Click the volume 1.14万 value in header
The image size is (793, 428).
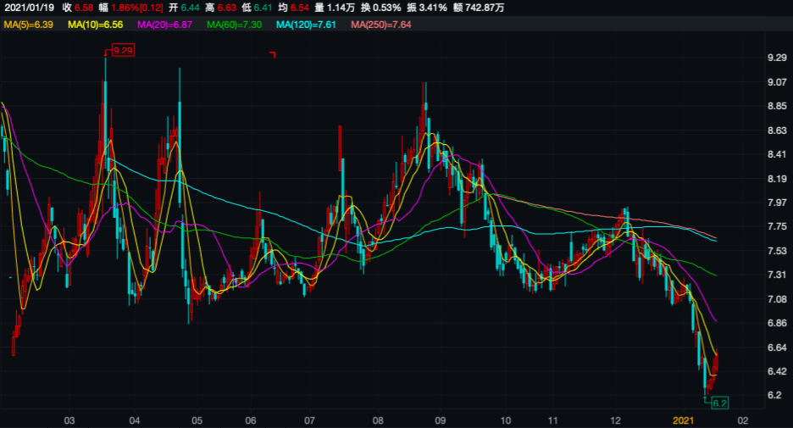(336, 8)
